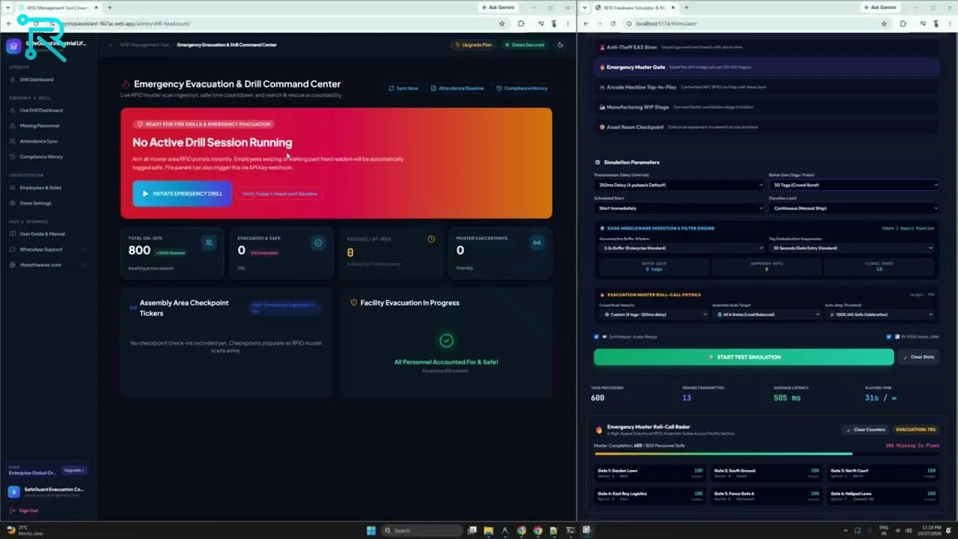Toggle the dark mode moon icon
This screenshot has height=539, width=958.
tap(560, 45)
